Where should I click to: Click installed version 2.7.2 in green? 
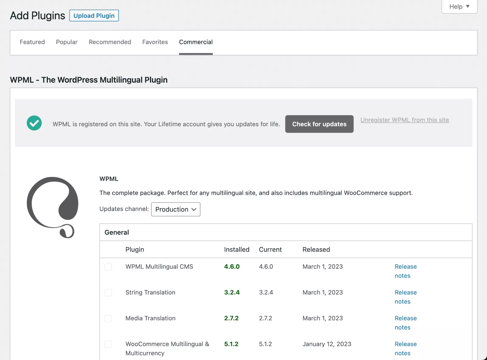click(x=231, y=318)
